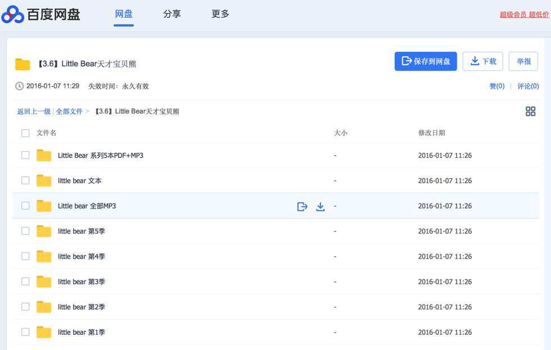Click the Baidu Netdisk logo icon
The width and height of the screenshot is (551, 350).
(x=12, y=15)
